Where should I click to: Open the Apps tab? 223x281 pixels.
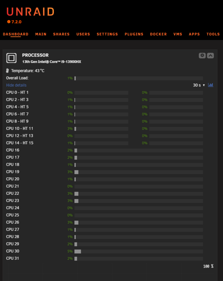pos(194,34)
